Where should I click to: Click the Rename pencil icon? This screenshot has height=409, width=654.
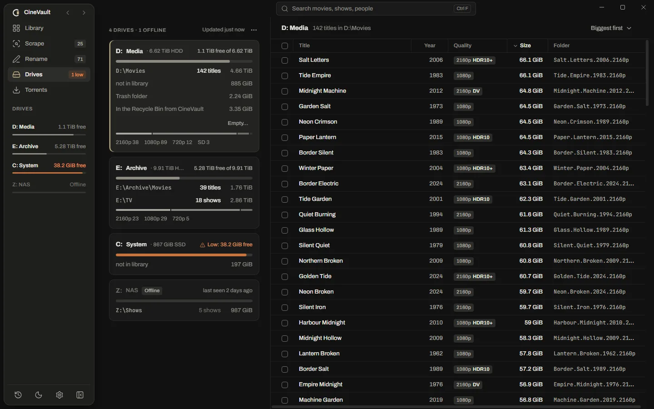(x=16, y=59)
